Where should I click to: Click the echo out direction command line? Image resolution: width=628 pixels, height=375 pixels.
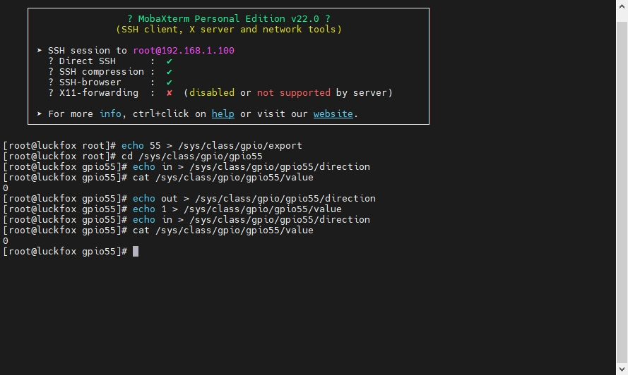pyautogui.click(x=189, y=199)
